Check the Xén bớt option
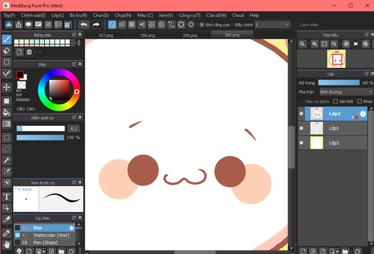This screenshot has height=254, width=374. (x=335, y=101)
